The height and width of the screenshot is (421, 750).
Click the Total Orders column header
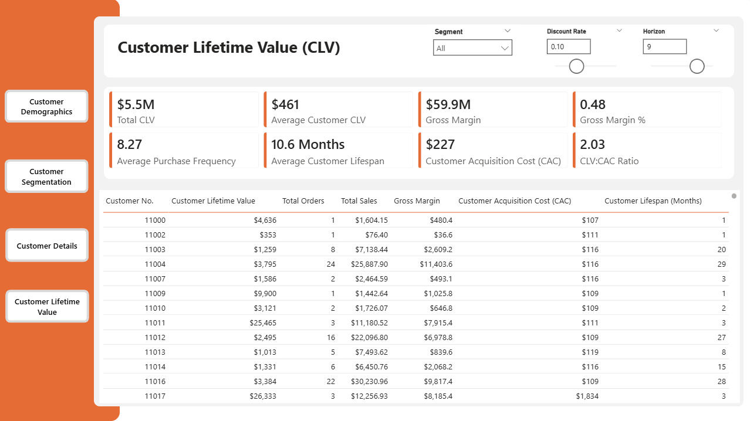click(303, 201)
